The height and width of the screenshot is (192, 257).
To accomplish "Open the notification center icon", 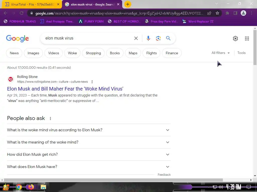I will pos(248,187).
